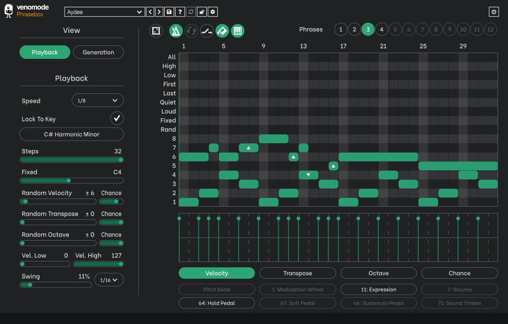508x324 pixels.
Task: Open the Speed 1/8 dropdown
Action: pyautogui.click(x=97, y=101)
